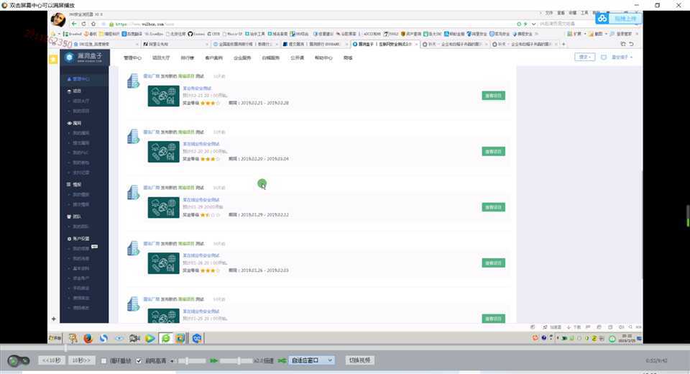Switch to the active 漏洞盒子 browser tab
690x374 pixels.
click(x=385, y=44)
